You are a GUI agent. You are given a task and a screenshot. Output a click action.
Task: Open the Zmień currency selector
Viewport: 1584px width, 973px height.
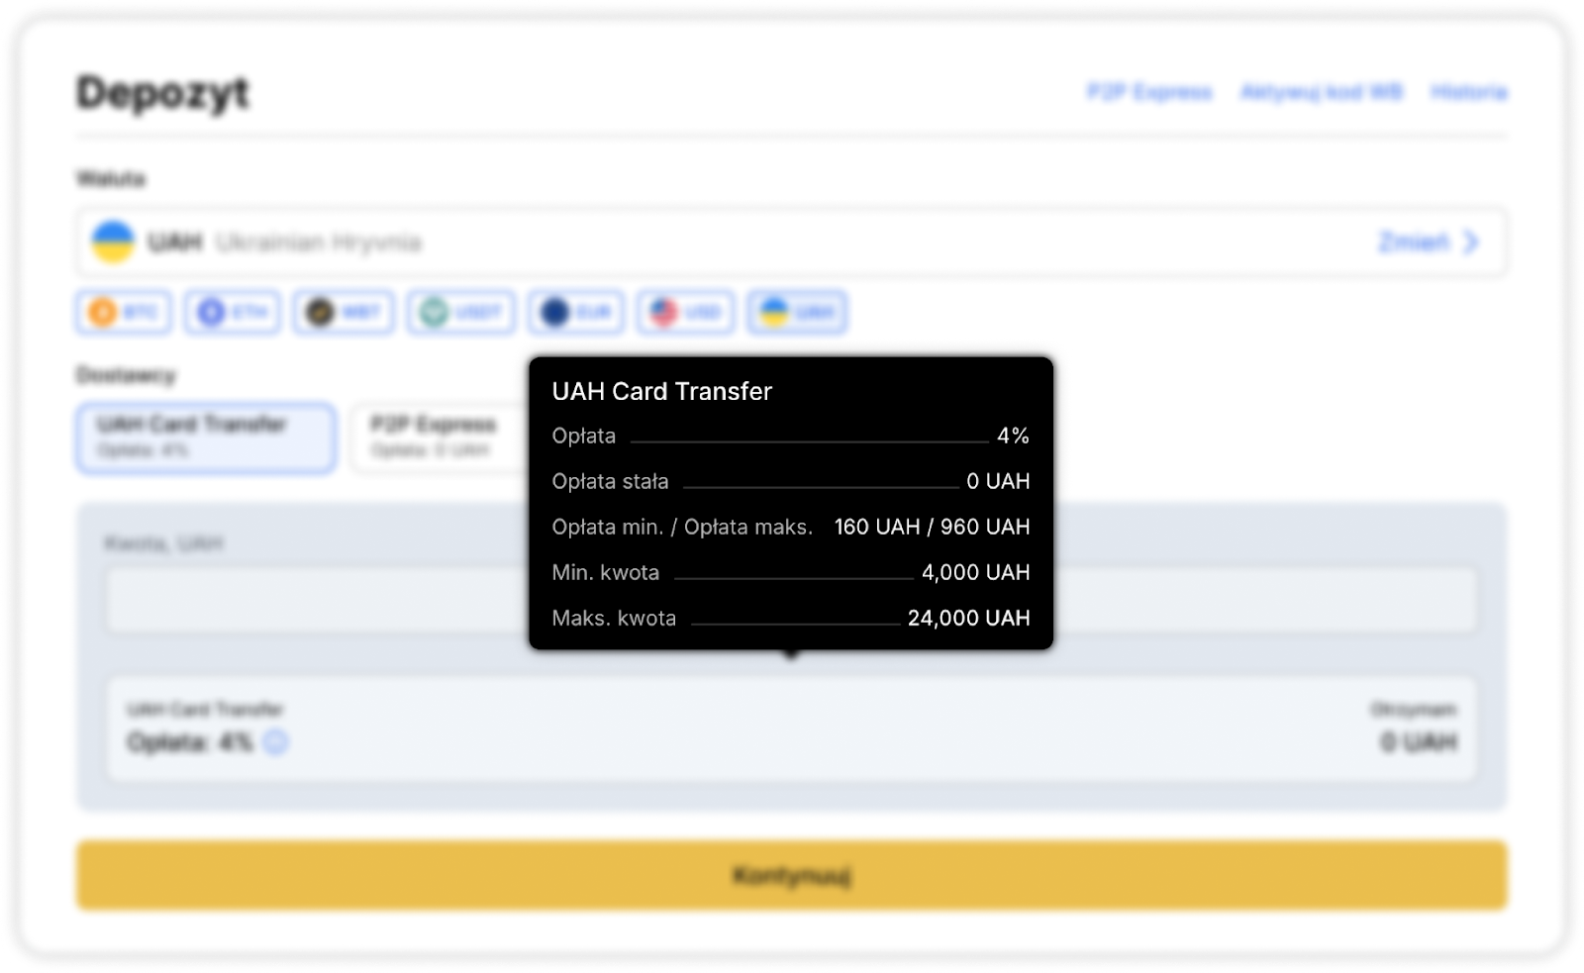coord(1414,243)
